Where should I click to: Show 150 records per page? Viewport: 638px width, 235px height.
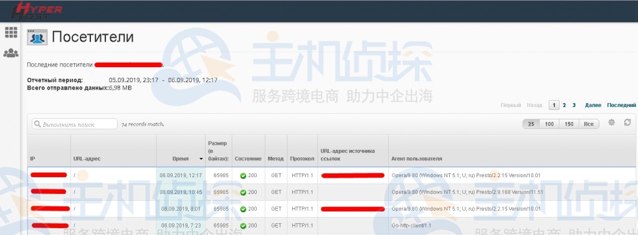pyautogui.click(x=569, y=124)
